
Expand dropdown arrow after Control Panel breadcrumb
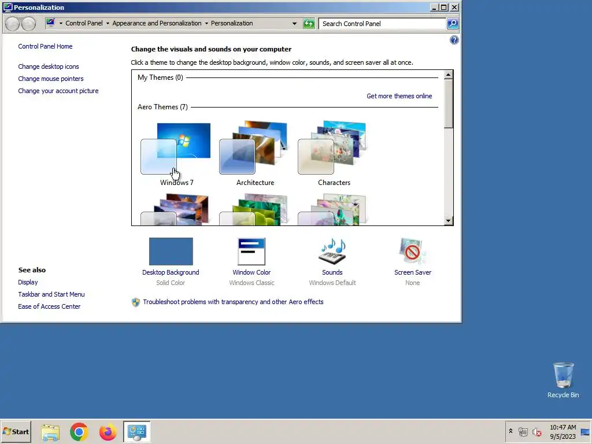click(108, 23)
